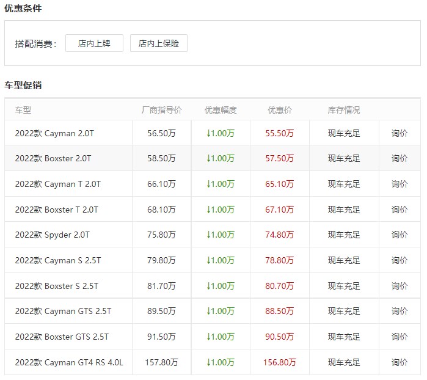Click 现车充足 in the Spyder 2.0T row
Viewport: 427px width, 380px height.
(344, 235)
